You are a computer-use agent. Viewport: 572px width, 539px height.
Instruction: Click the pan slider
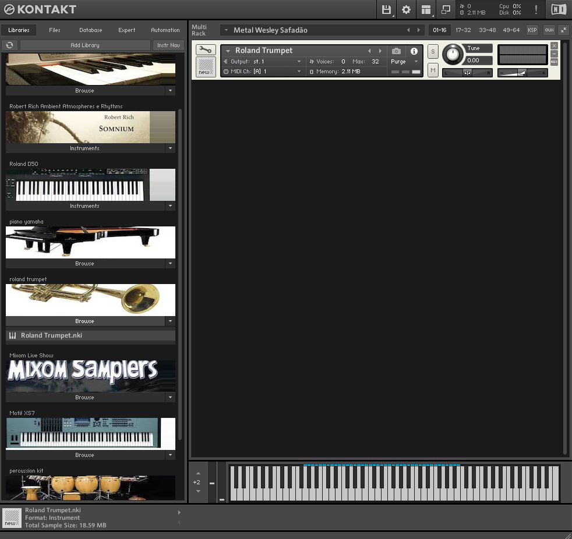pyautogui.click(x=467, y=73)
